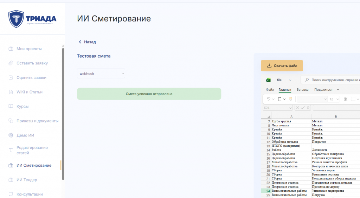This screenshot has width=360, height=198.
Task: Open the insert function fx icon
Action: coord(308,108)
